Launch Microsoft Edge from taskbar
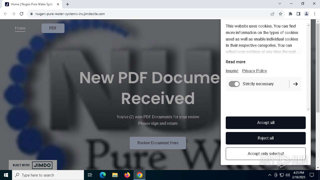Image resolution: width=320 pixels, height=180 pixels. pyautogui.click(x=103, y=175)
